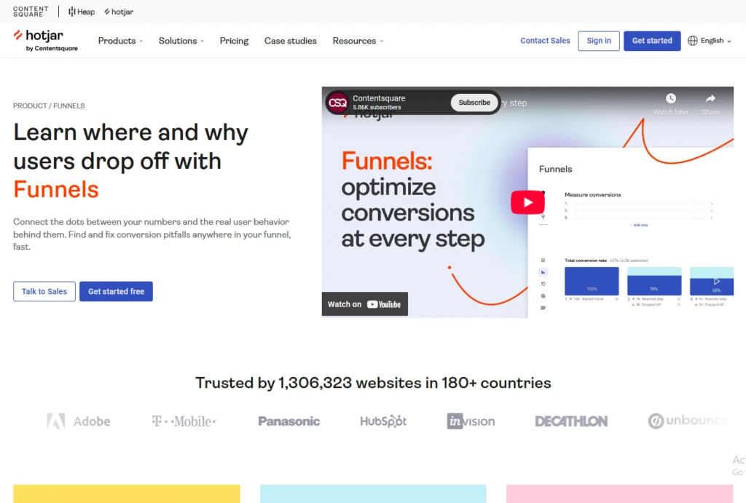The height and width of the screenshot is (503, 746).
Task: Click the Get started button in the header
Action: point(652,41)
